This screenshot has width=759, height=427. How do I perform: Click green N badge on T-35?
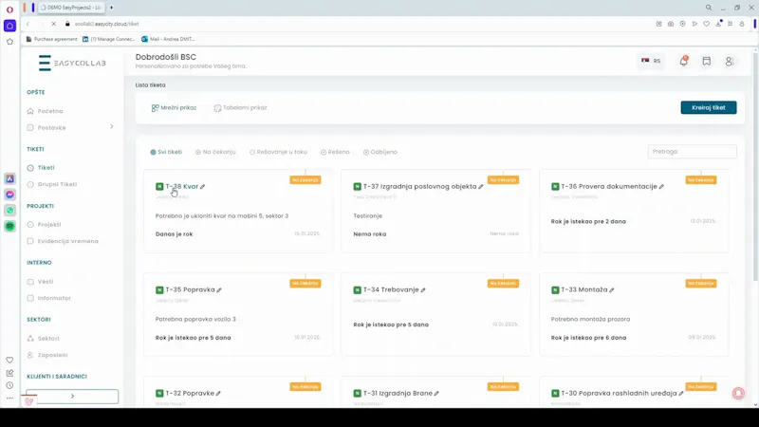click(159, 290)
